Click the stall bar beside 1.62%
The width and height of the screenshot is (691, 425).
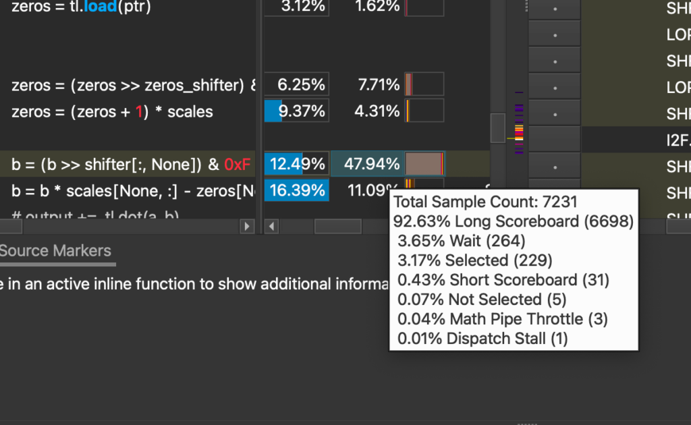click(x=424, y=7)
